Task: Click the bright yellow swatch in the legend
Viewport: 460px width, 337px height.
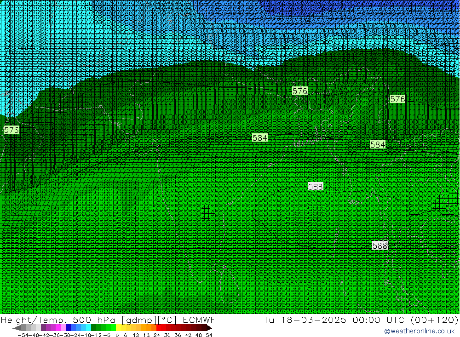Action: pos(118,328)
